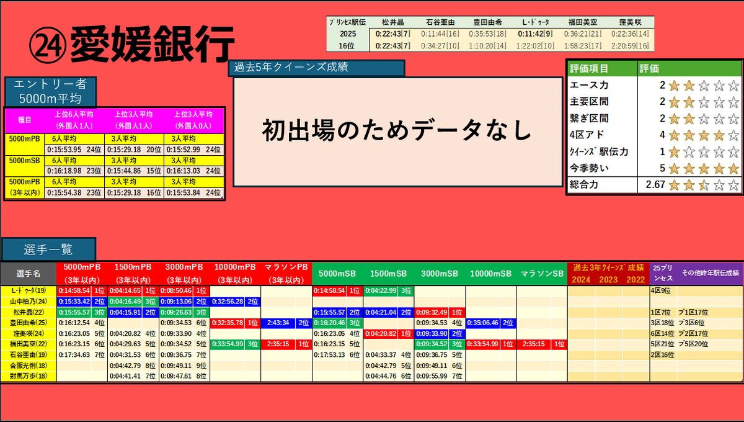The height and width of the screenshot is (422, 744).
Task: Click the 5区21位 Princess result
Action: (x=662, y=344)
